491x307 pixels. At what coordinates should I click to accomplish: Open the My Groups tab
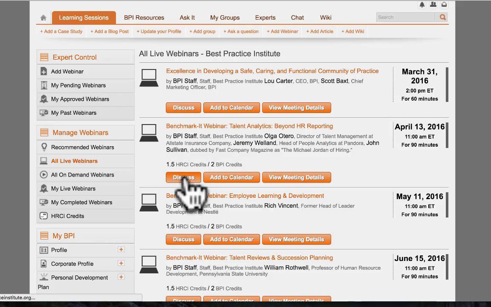click(x=225, y=17)
